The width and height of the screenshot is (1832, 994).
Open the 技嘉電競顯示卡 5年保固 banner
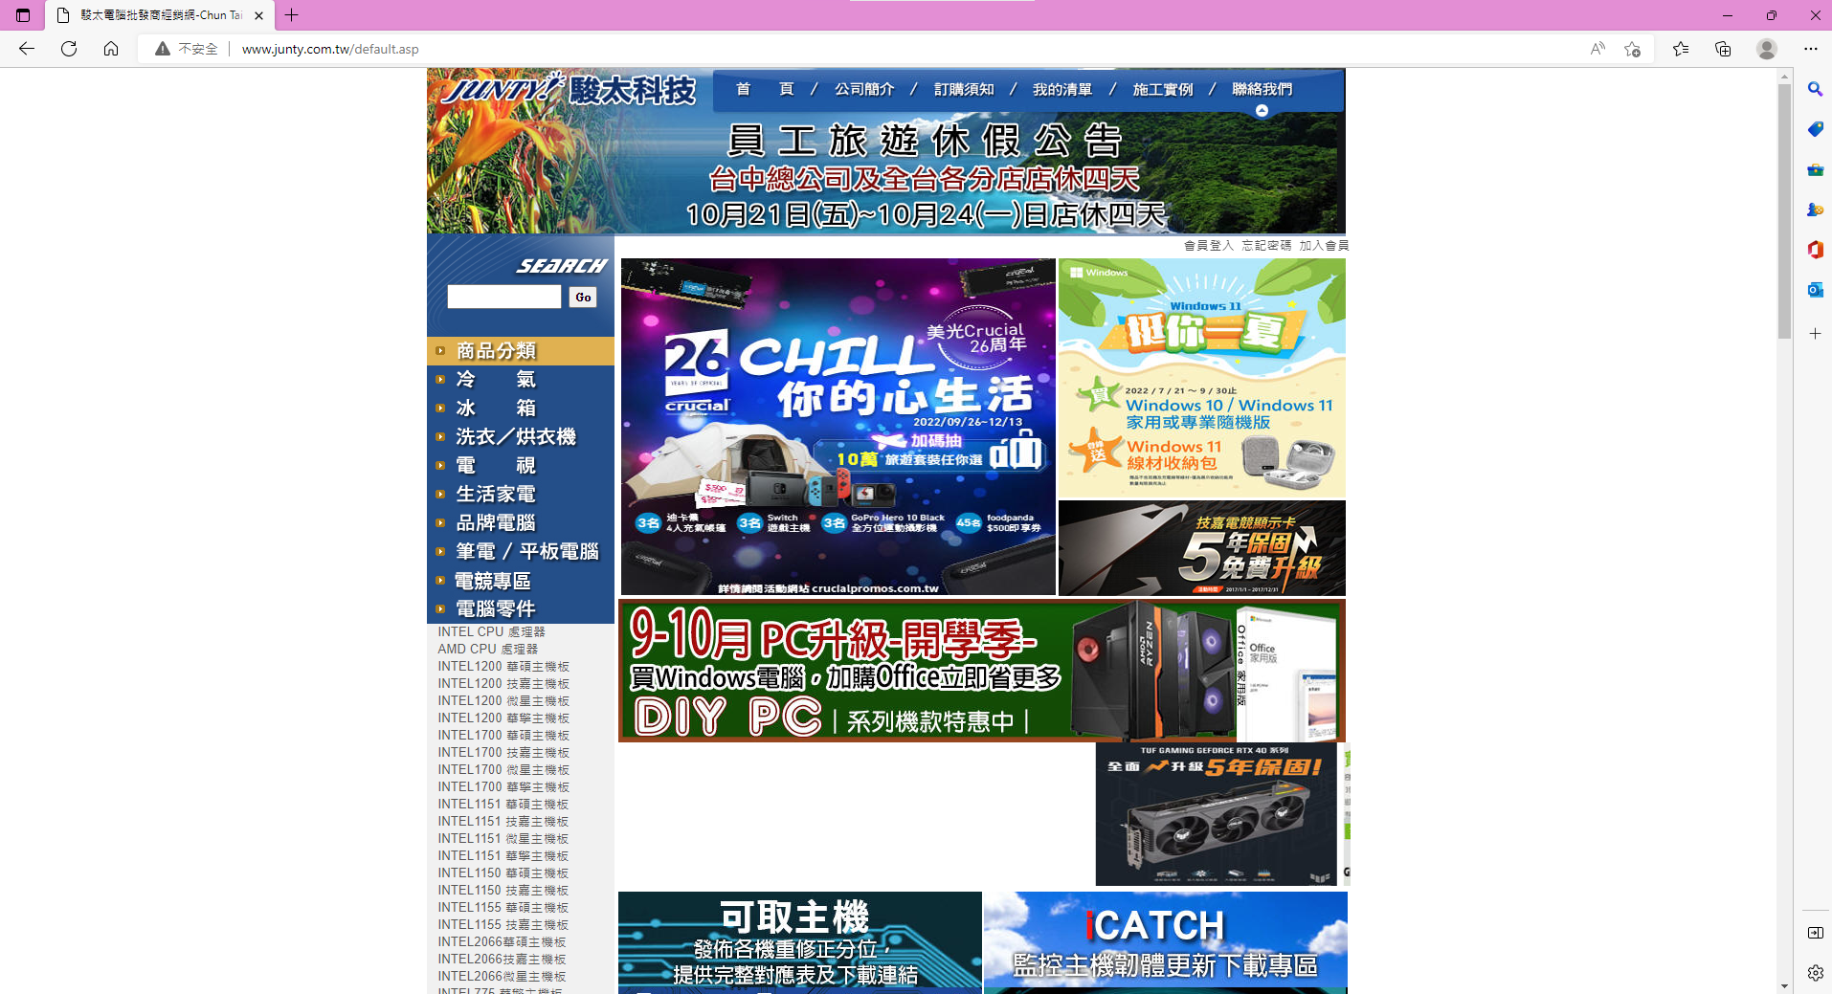pyautogui.click(x=1202, y=548)
